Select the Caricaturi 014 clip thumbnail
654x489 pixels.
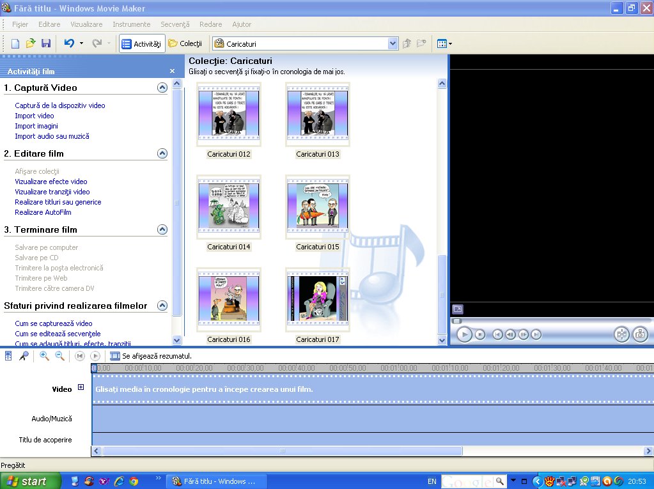229,206
